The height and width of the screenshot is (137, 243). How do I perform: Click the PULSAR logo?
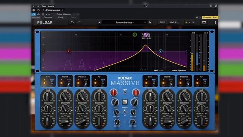click(x=45, y=22)
